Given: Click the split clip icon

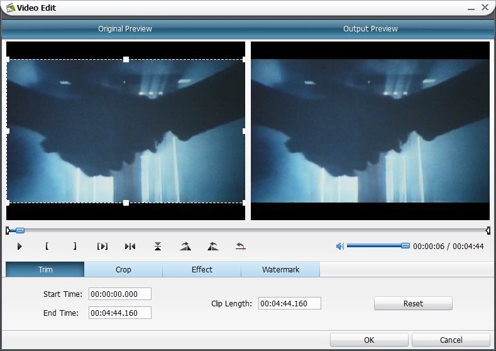Looking at the screenshot, I should [x=130, y=246].
